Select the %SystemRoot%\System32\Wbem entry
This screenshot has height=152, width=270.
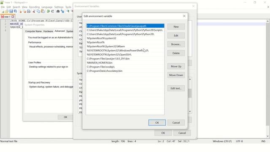point(125,46)
